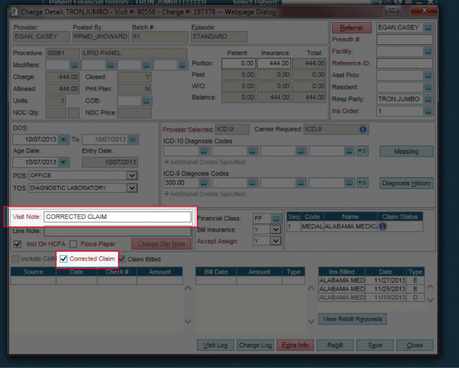Click the Referral button
This screenshot has height=368, width=459.
coord(352,28)
